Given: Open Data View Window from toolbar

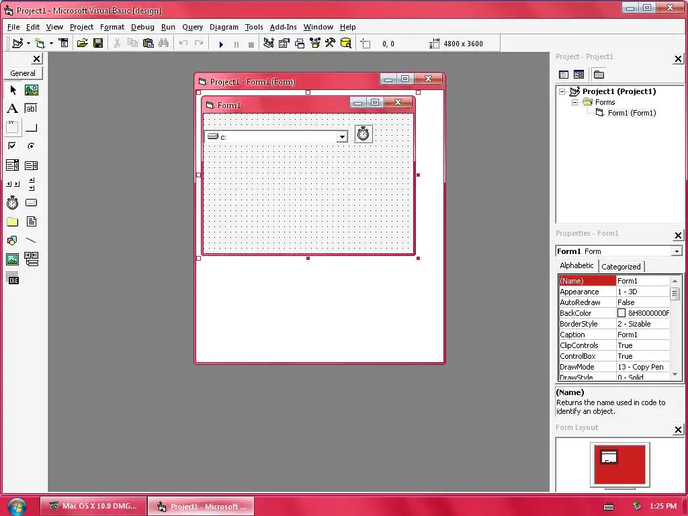Looking at the screenshot, I should tap(346, 43).
